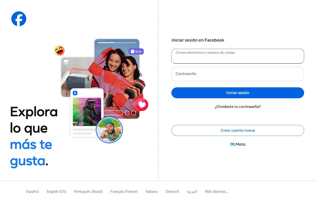Click the 16:45 clock timer badge
The height and width of the screenshot is (198, 317).
(136, 51)
